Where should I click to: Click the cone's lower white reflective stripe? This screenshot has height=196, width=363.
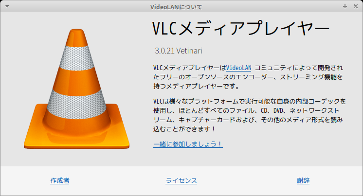76,104
